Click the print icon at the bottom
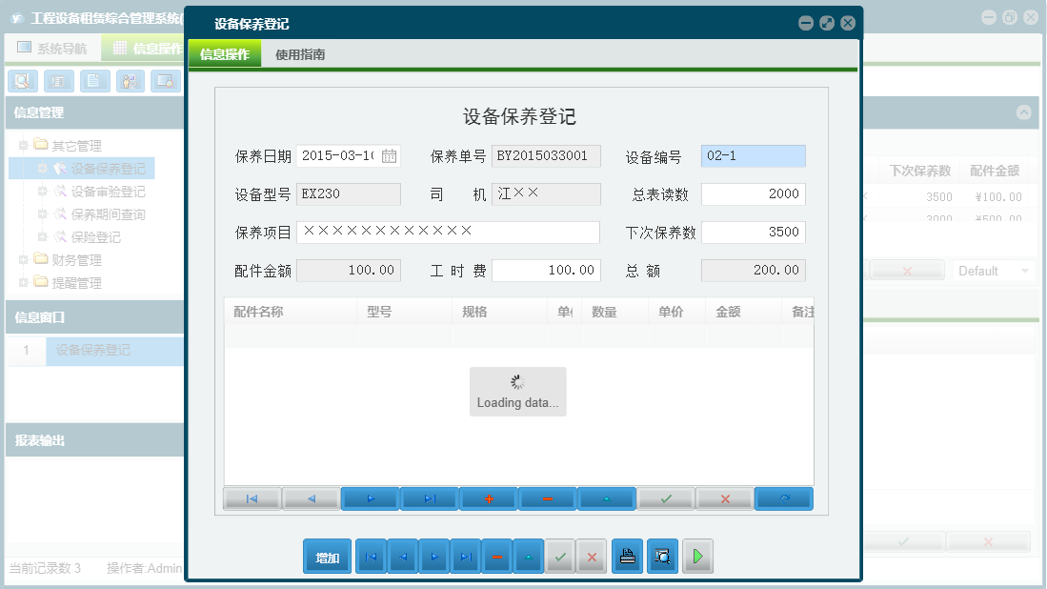The width and height of the screenshot is (1047, 589). point(627,556)
